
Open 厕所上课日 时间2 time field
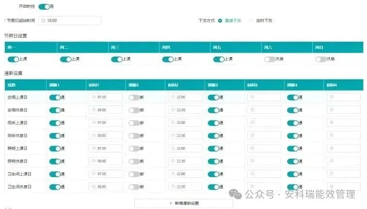pyautogui.click(x=185, y=122)
